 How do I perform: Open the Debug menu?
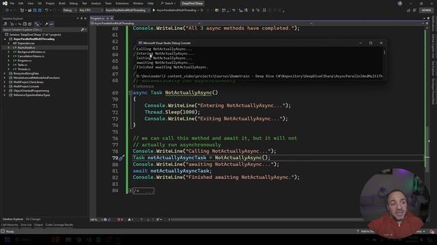tap(74, 3)
